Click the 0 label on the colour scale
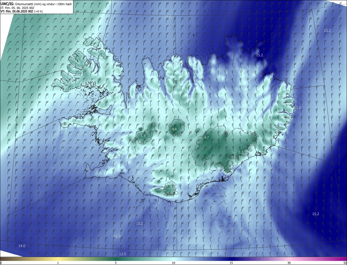Viewport: 347px width, 265px height. pyautogui.click(x=1, y=263)
